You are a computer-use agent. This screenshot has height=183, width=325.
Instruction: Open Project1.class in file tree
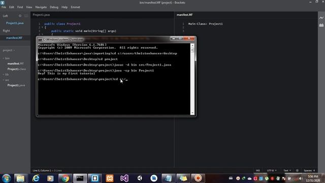(x=17, y=69)
